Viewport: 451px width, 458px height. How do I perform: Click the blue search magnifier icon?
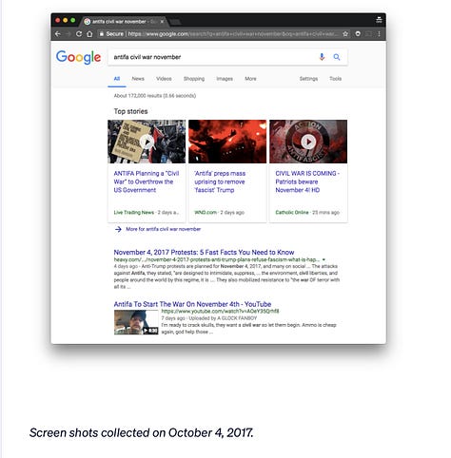tap(337, 57)
